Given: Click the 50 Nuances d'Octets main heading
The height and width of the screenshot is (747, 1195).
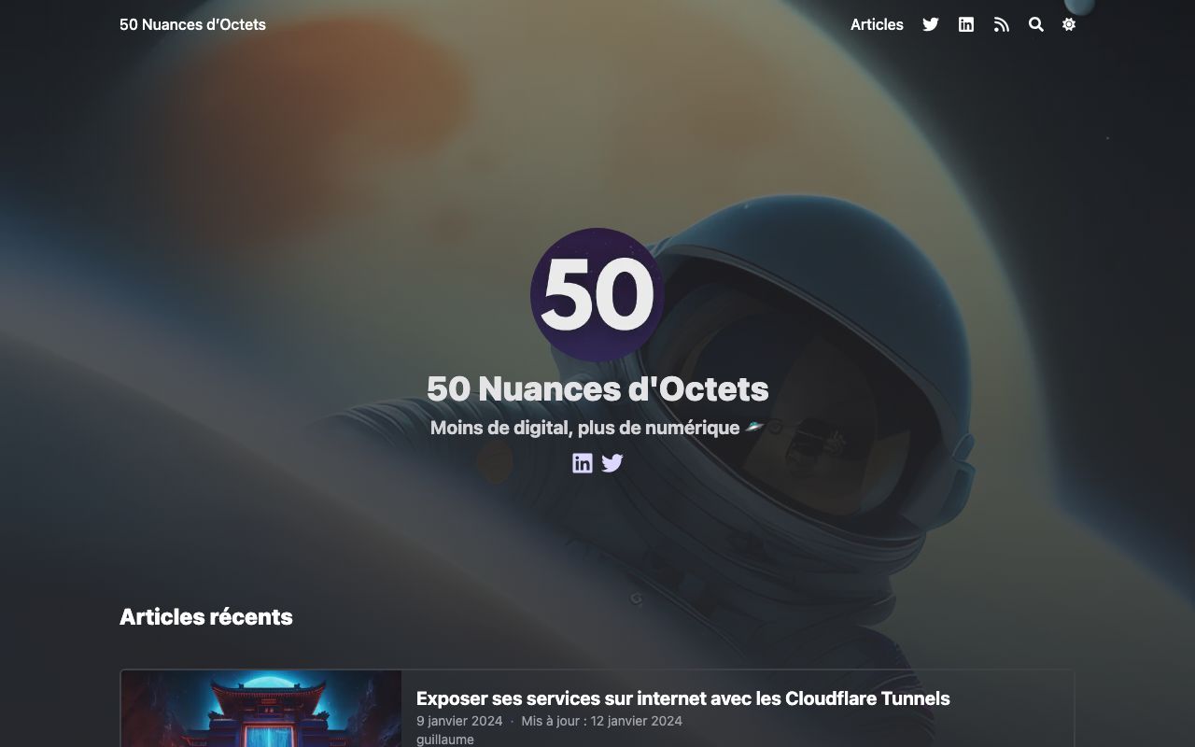Looking at the screenshot, I should pyautogui.click(x=597, y=388).
